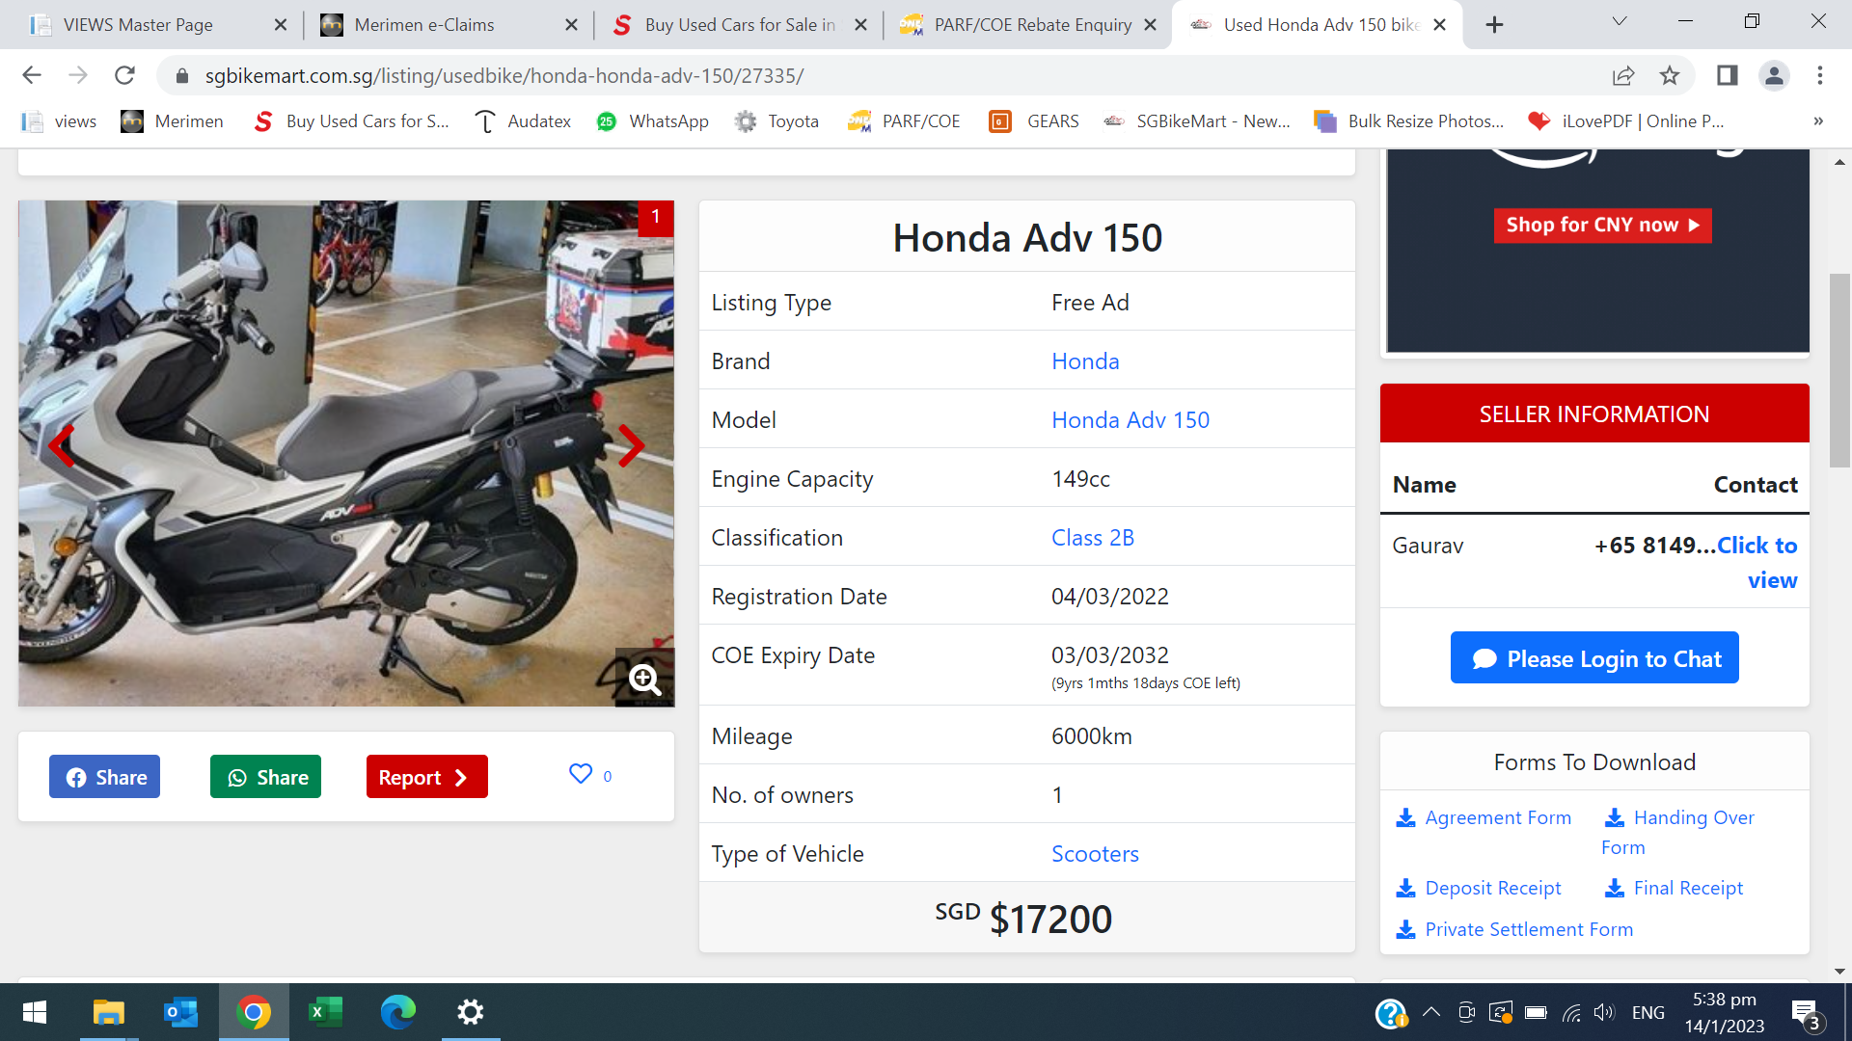Click the page vertical scrollbar thumb
This screenshot has height=1041, width=1852.
(x=1839, y=371)
